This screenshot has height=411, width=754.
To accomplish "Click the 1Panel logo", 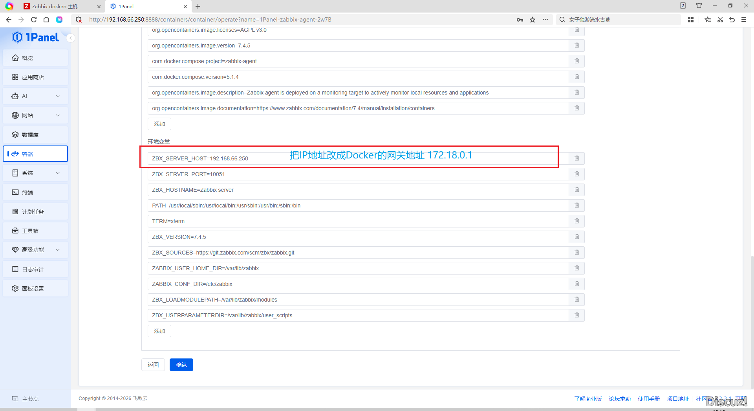I will [35, 37].
